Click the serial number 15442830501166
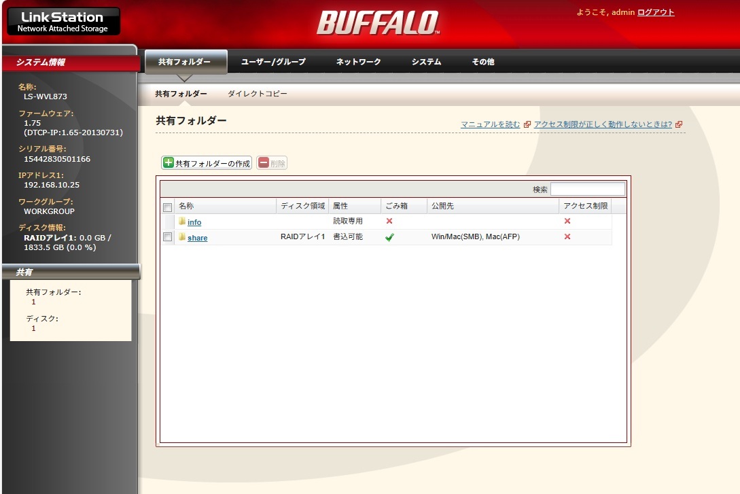 coord(57,159)
